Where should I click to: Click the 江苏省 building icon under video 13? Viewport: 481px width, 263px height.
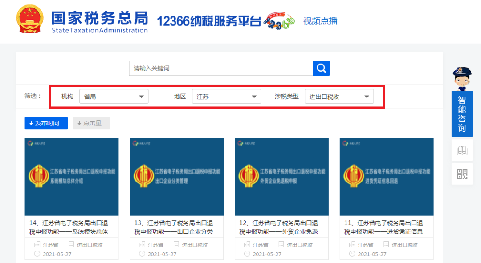click(142, 244)
